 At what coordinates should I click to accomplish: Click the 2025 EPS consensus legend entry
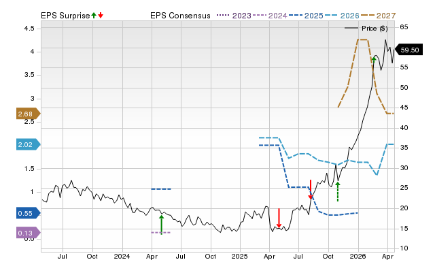[x=306, y=16]
